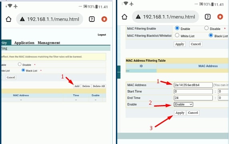The width and height of the screenshot is (231, 144).
Task: Click the 'Start Time' label
Action: (x=134, y=91)
